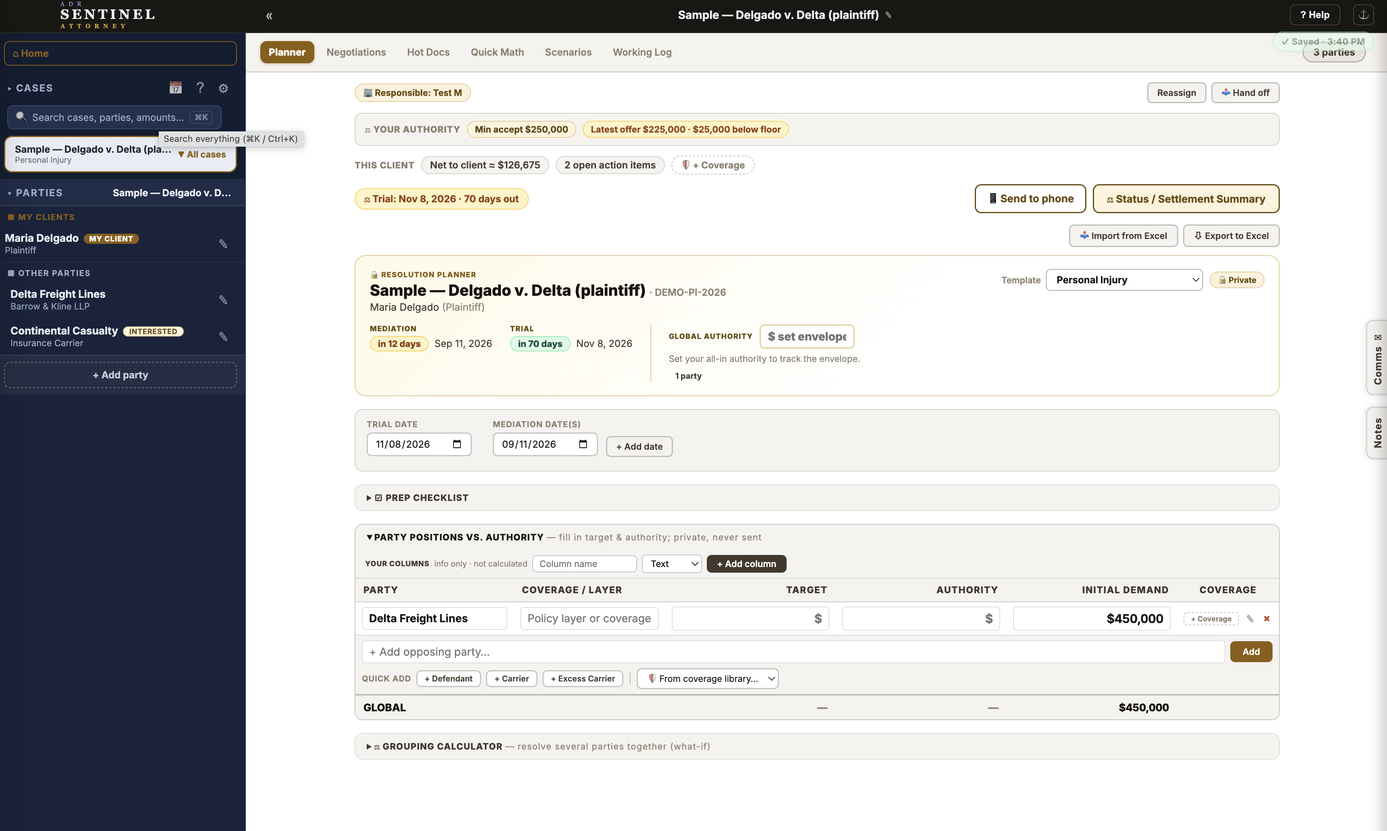Click the pencil icon beside the case title

(888, 15)
